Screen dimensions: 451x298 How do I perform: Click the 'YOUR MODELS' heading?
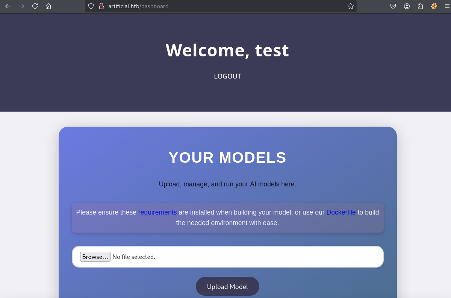click(x=227, y=157)
